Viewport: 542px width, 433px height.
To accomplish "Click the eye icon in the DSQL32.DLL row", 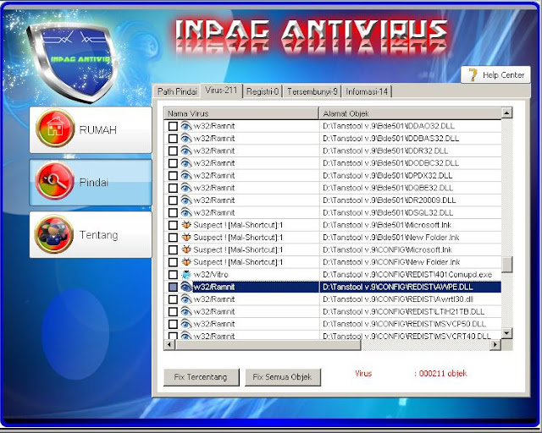I will pyautogui.click(x=186, y=213).
